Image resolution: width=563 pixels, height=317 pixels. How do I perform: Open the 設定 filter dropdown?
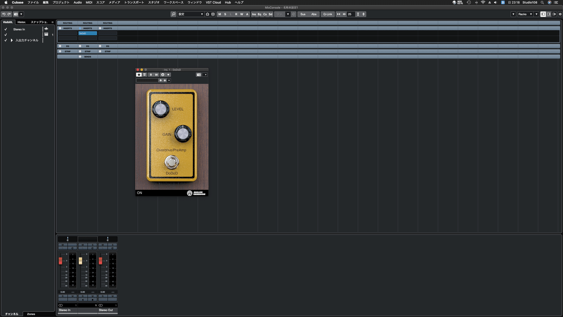(x=191, y=14)
